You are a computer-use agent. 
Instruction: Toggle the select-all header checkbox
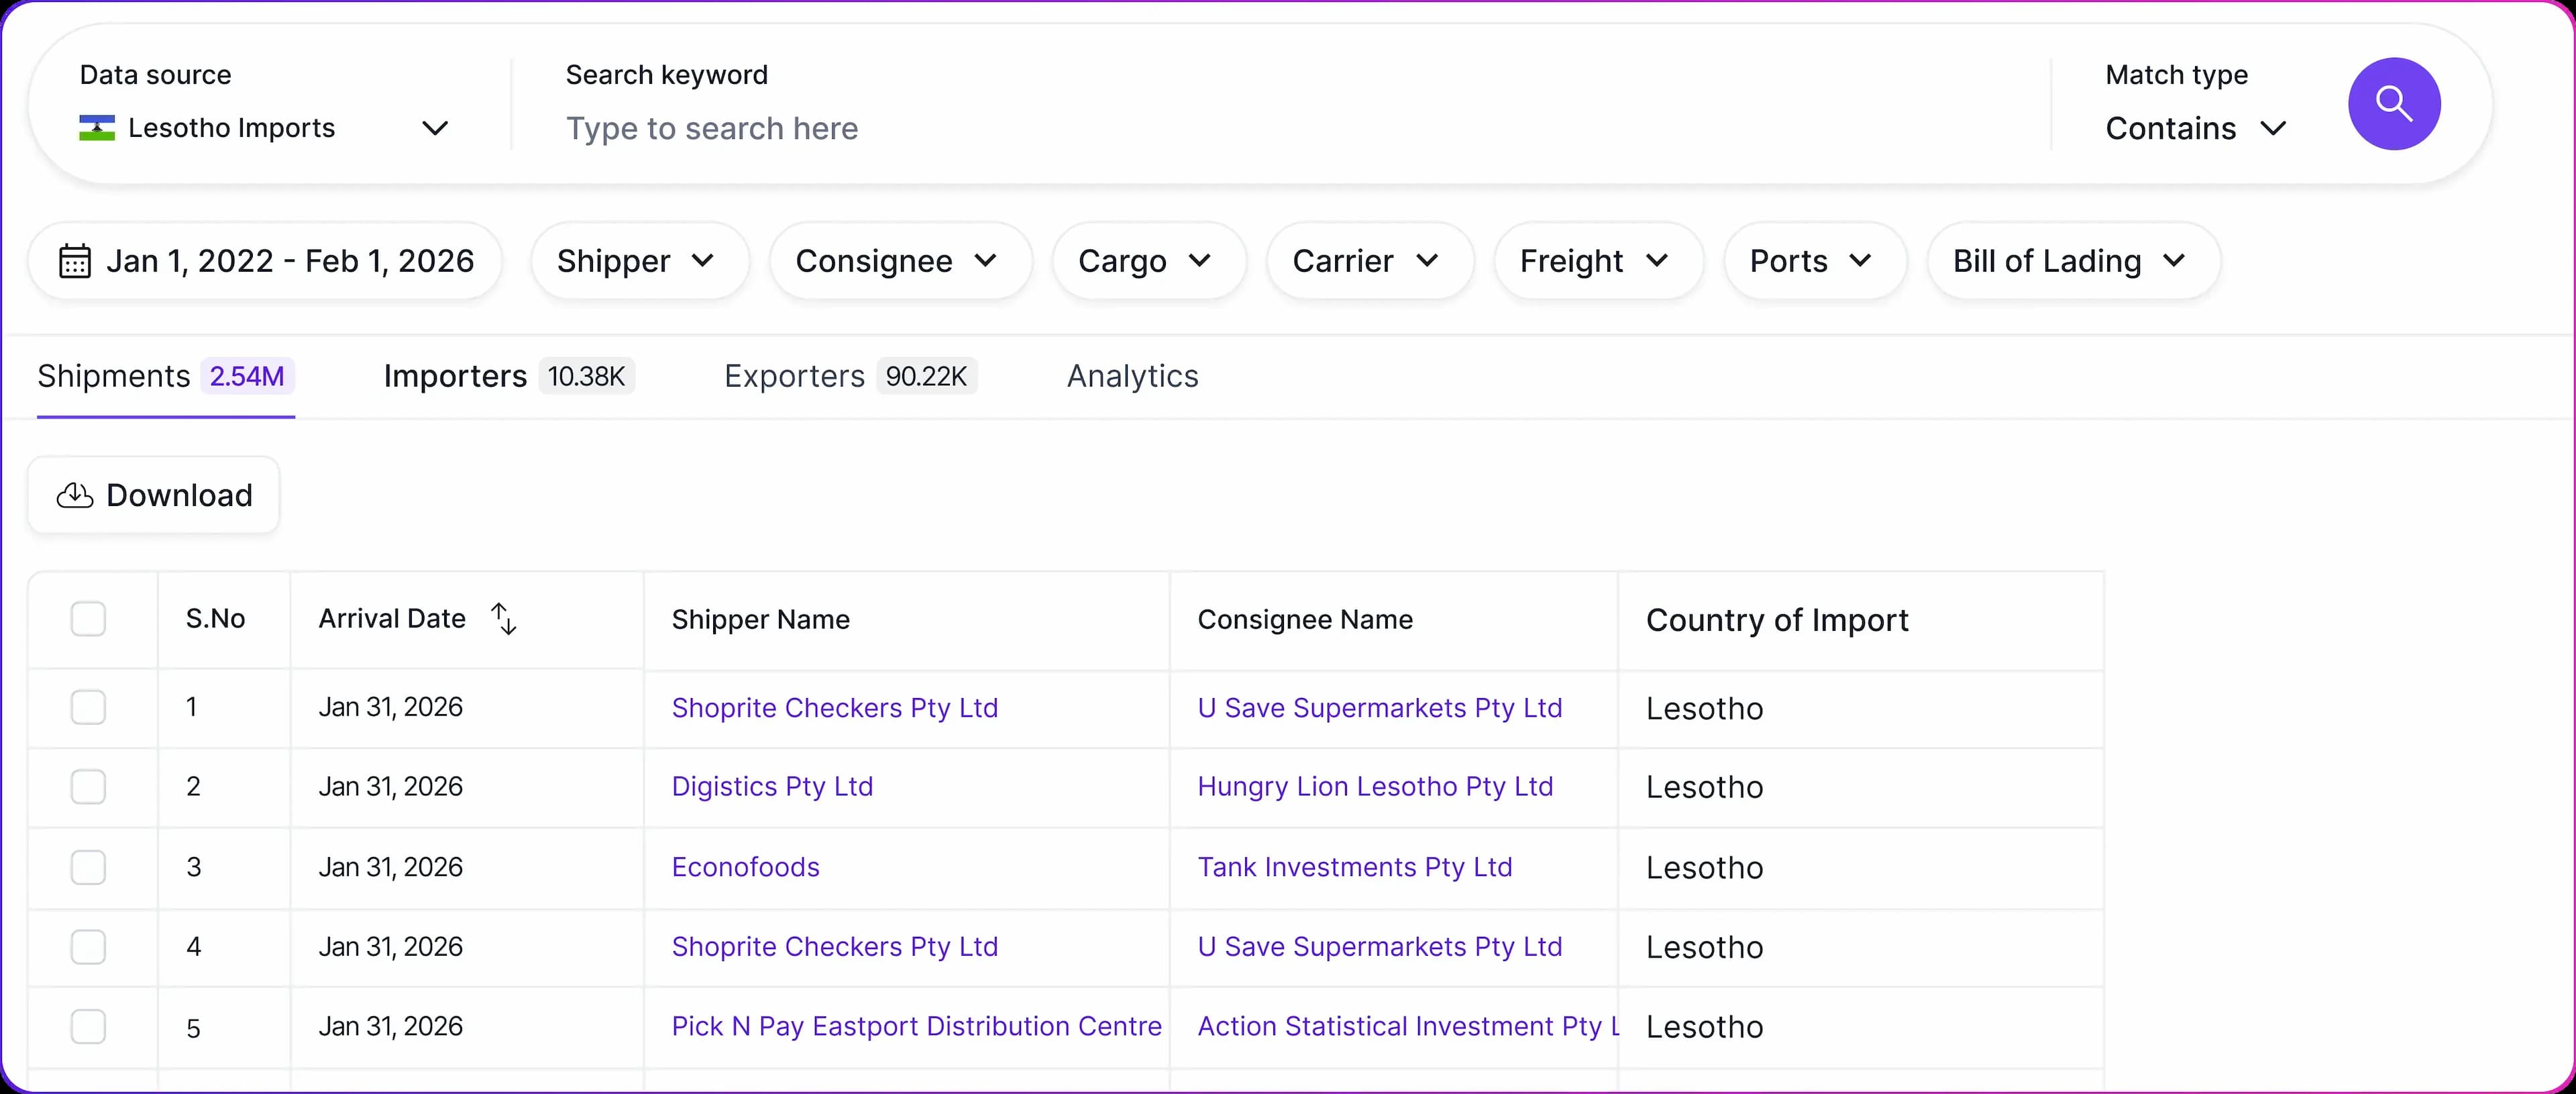point(88,619)
